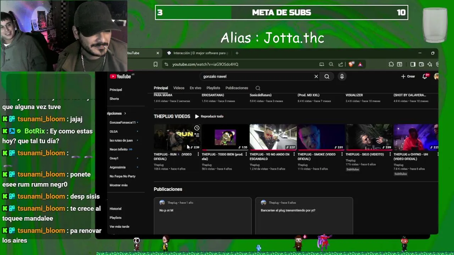This screenshot has width=454, height=255.
Task: Open the three-dot menu for THEPLUG - RUN
Action: [x=198, y=154]
